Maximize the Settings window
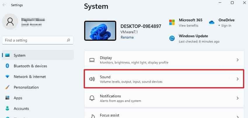The image size is (248, 118). [232, 3]
